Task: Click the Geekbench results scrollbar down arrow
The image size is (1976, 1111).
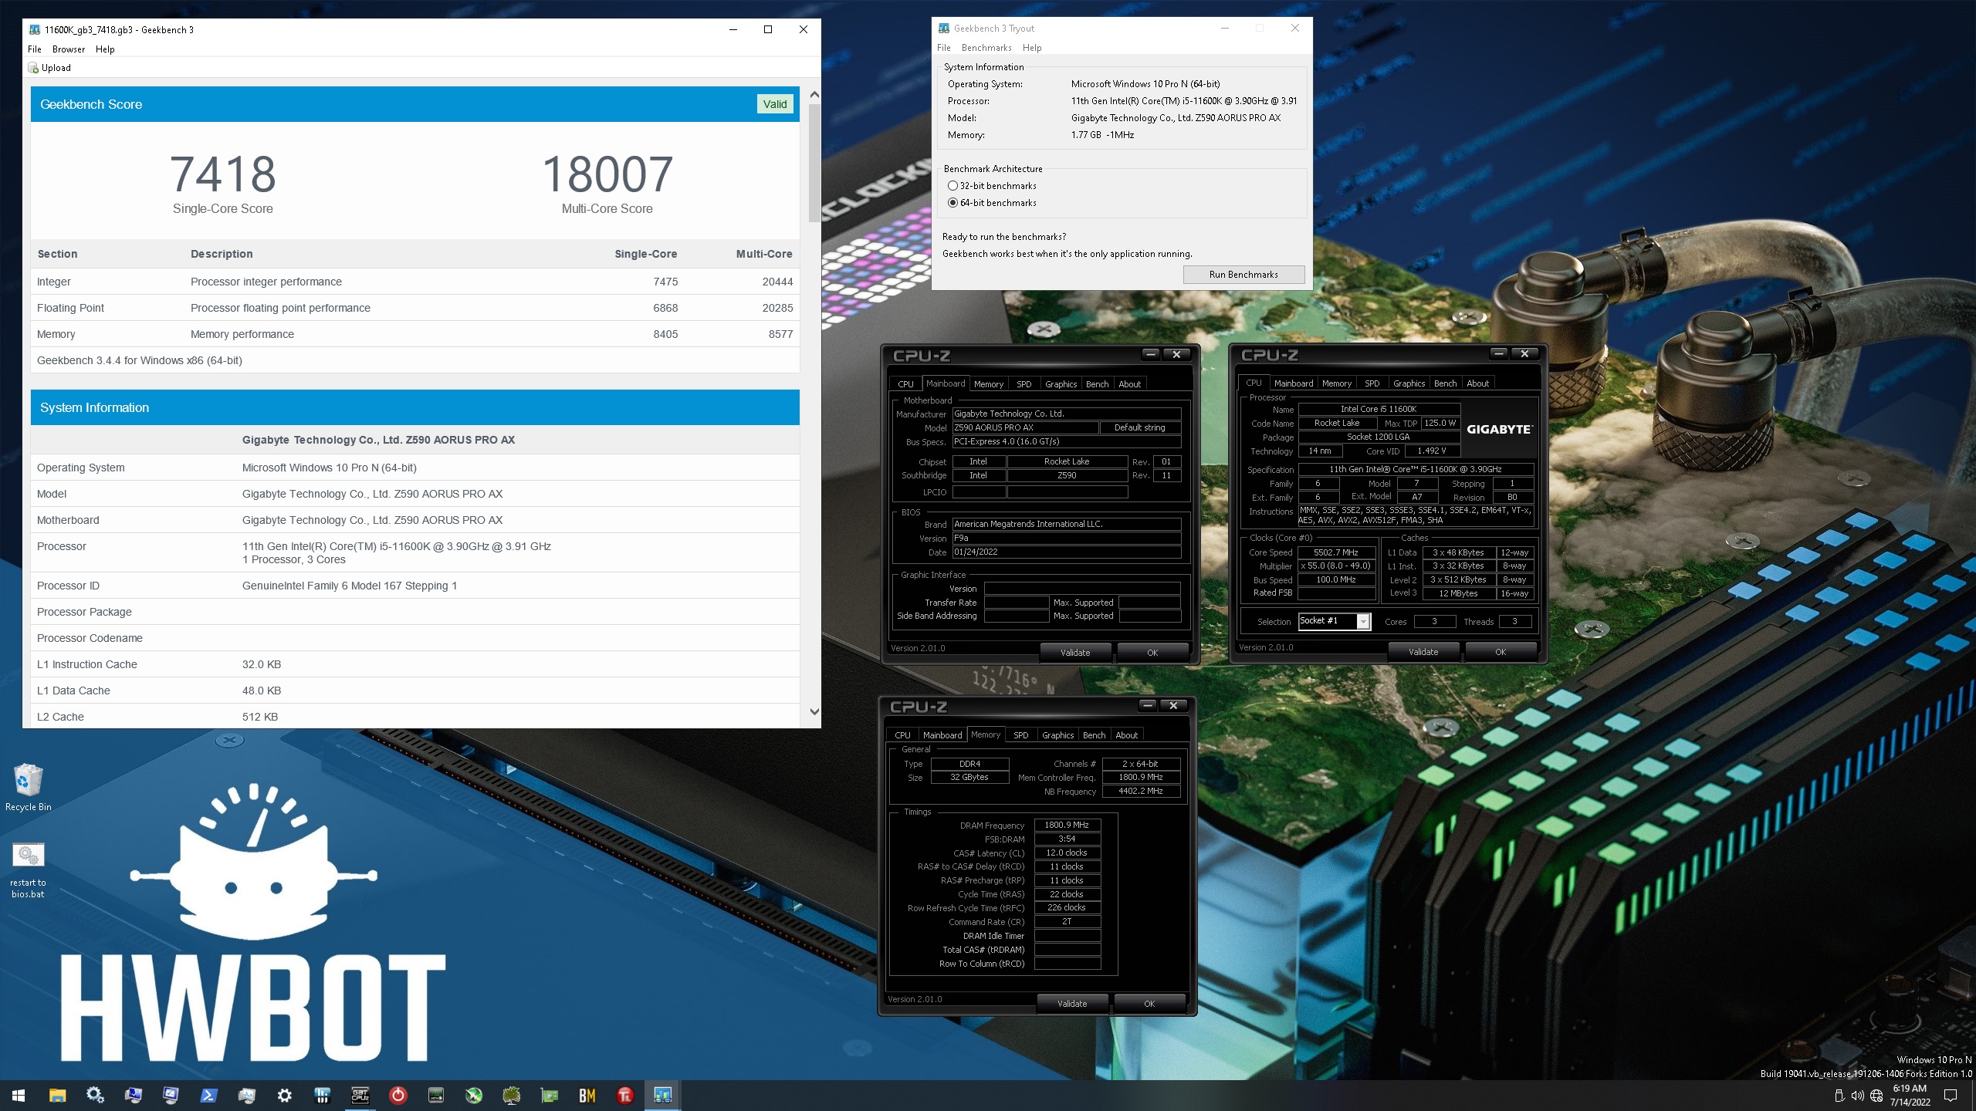Action: (x=814, y=712)
